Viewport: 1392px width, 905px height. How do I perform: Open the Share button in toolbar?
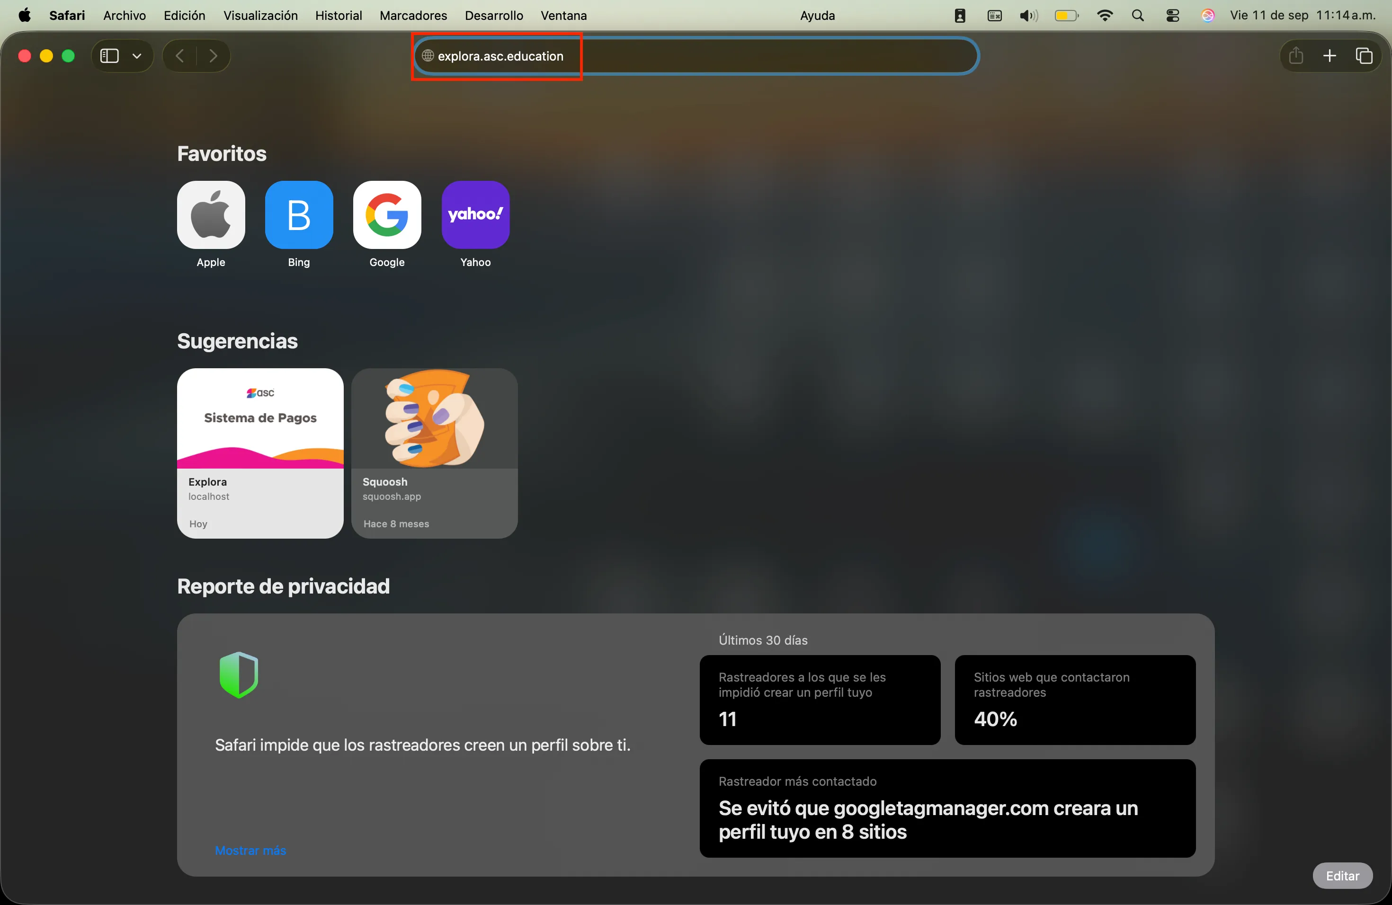tap(1296, 55)
